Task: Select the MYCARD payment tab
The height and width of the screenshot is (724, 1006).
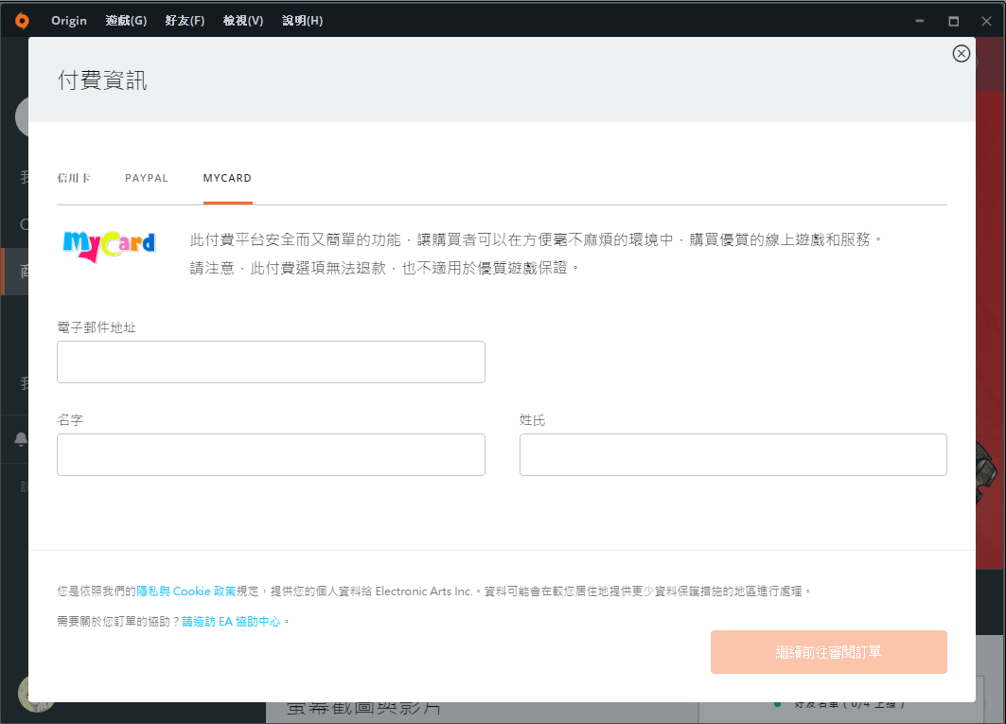Action: (x=227, y=178)
